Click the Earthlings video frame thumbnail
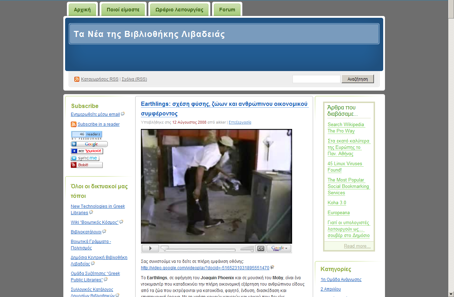 (x=216, y=186)
